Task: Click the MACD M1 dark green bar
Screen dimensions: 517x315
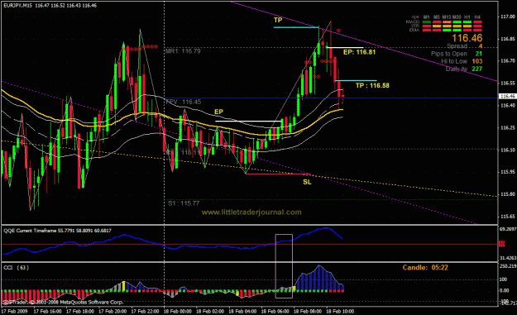Action: [427, 22]
